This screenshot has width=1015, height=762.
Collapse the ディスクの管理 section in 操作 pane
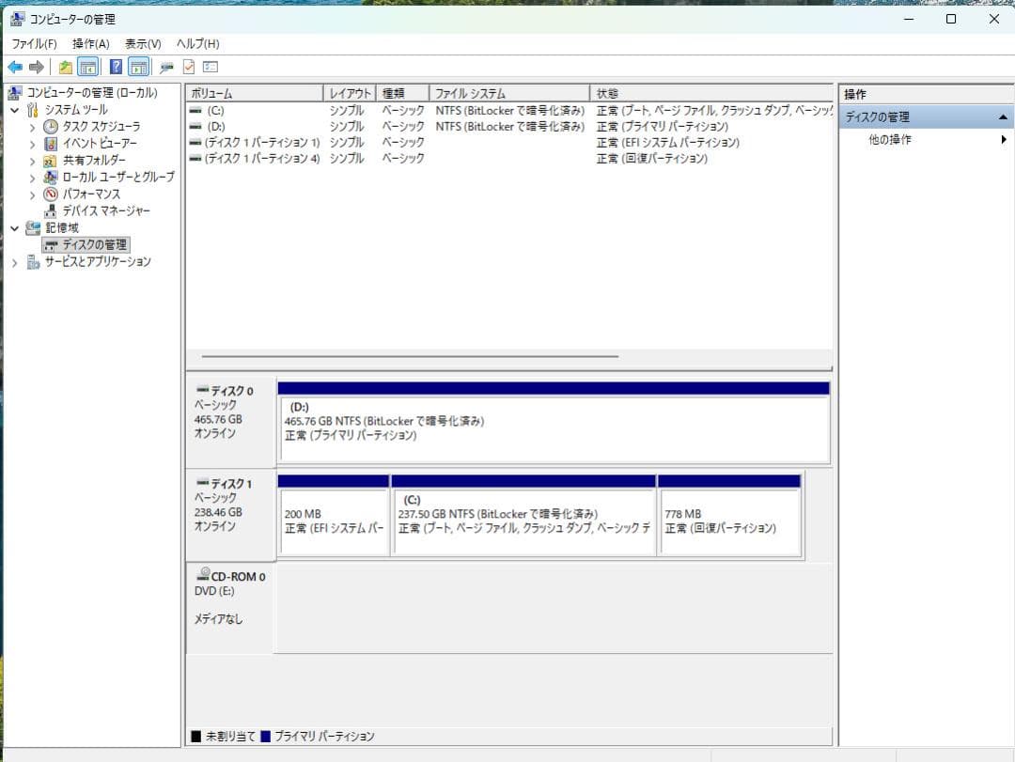pos(1004,116)
